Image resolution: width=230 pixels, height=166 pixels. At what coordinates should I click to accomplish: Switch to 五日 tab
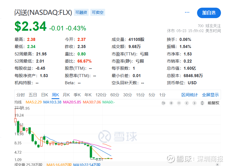click(x=33, y=95)
